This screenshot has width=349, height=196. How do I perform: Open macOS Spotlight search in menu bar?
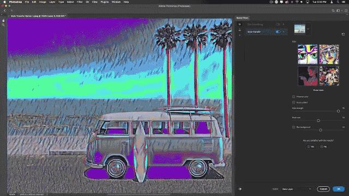click(x=338, y=2)
